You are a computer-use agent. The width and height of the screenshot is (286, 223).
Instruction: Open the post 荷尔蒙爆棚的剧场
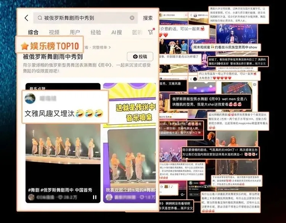220,152
